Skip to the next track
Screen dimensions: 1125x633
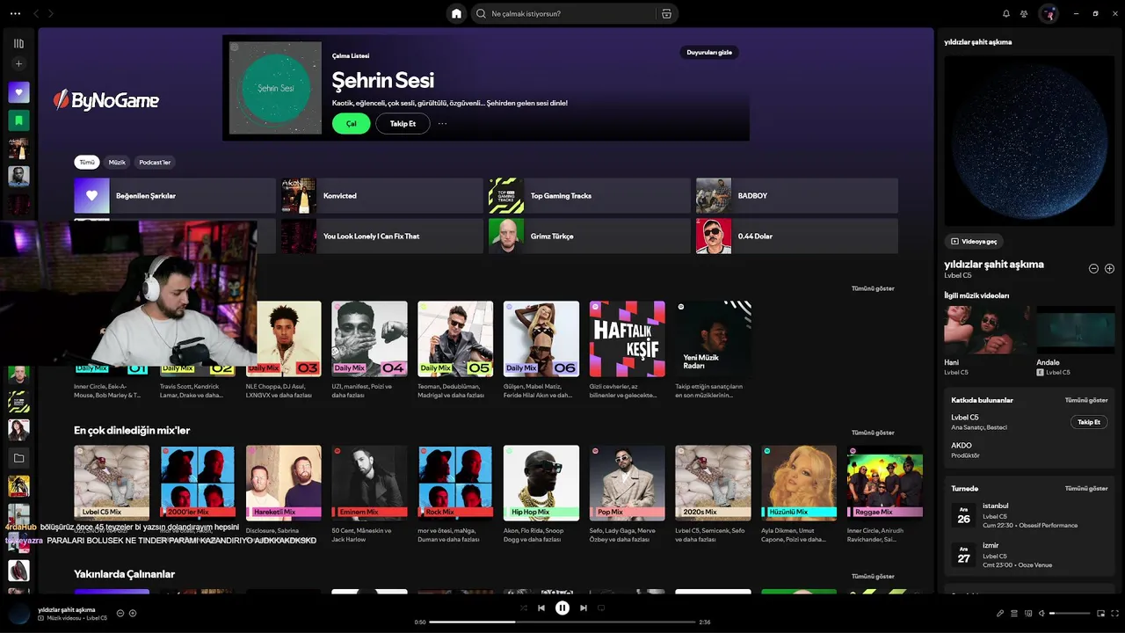[x=584, y=608]
